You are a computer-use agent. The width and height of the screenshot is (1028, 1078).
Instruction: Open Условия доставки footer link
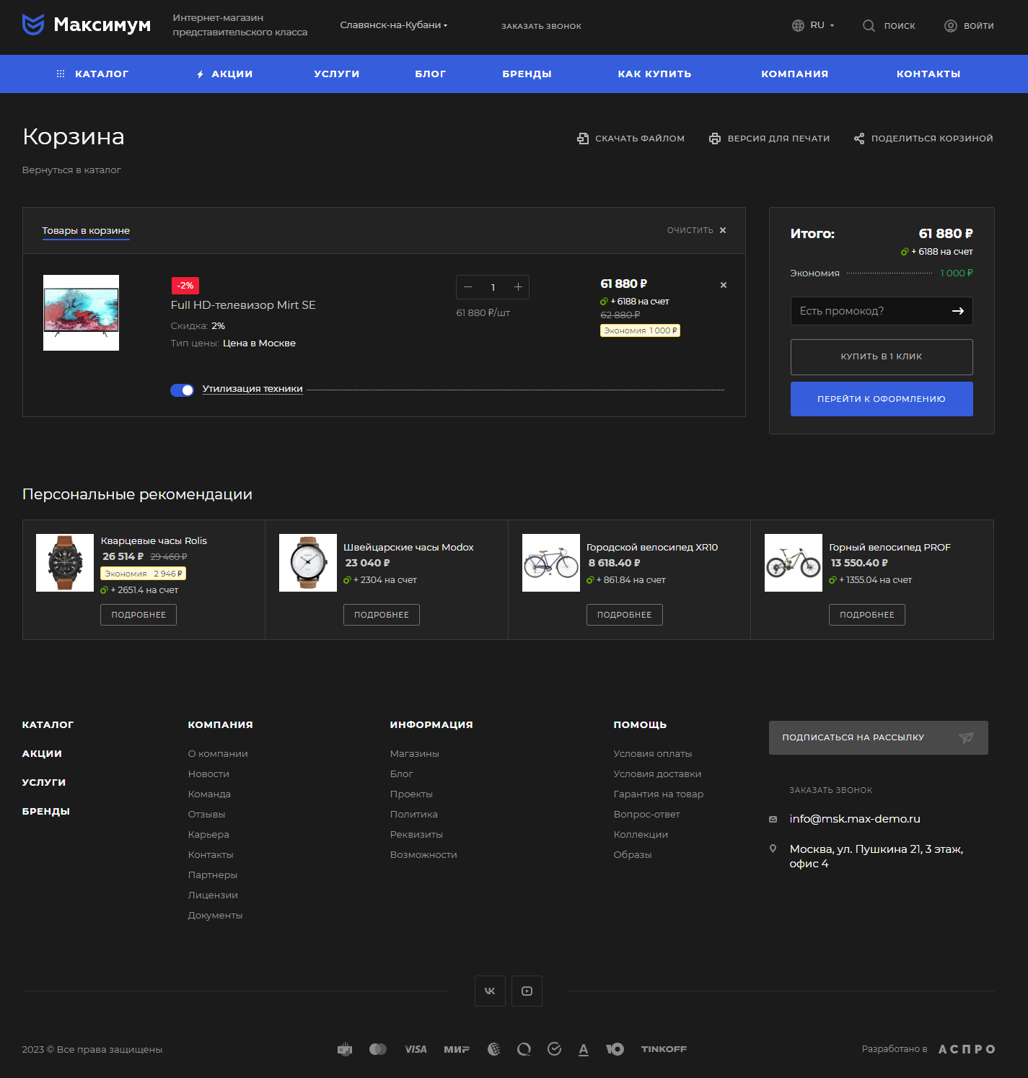pos(657,774)
